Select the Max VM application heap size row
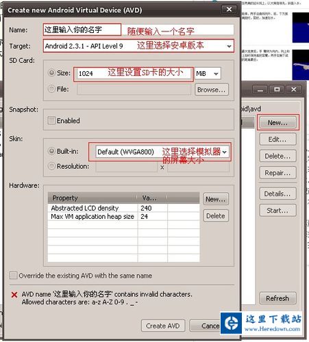309x342 pixels. 123,216
